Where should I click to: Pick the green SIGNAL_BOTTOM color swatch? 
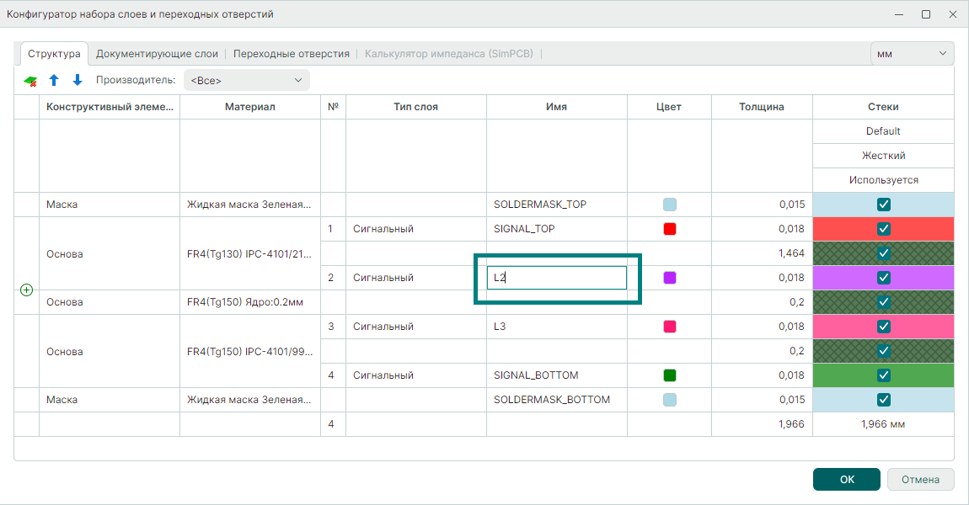[670, 375]
